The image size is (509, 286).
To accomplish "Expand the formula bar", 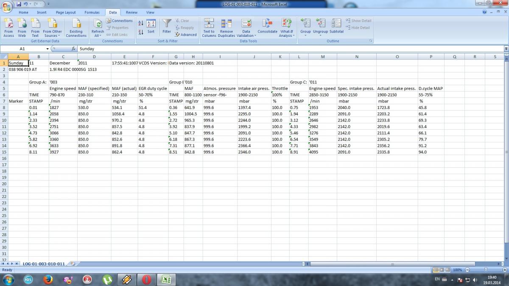I will (506, 49).
